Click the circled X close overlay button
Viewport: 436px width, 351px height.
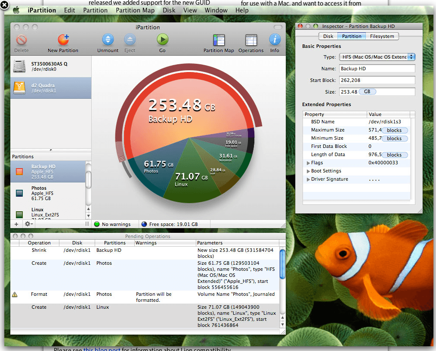[4, 4]
